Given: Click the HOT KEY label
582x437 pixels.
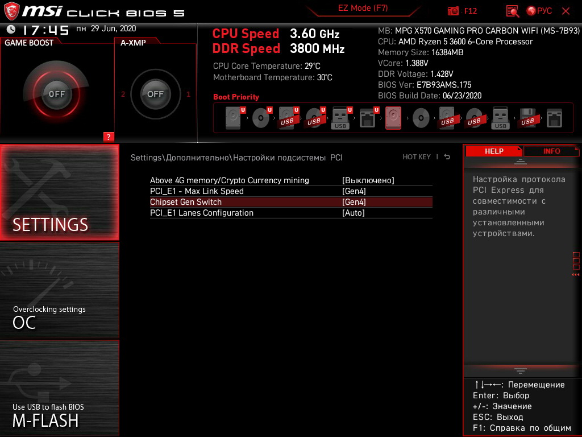Looking at the screenshot, I should 417,157.
